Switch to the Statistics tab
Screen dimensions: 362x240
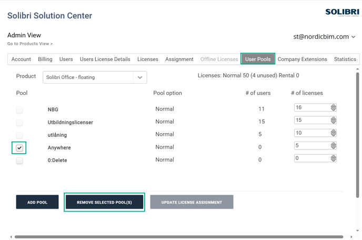tap(345, 59)
